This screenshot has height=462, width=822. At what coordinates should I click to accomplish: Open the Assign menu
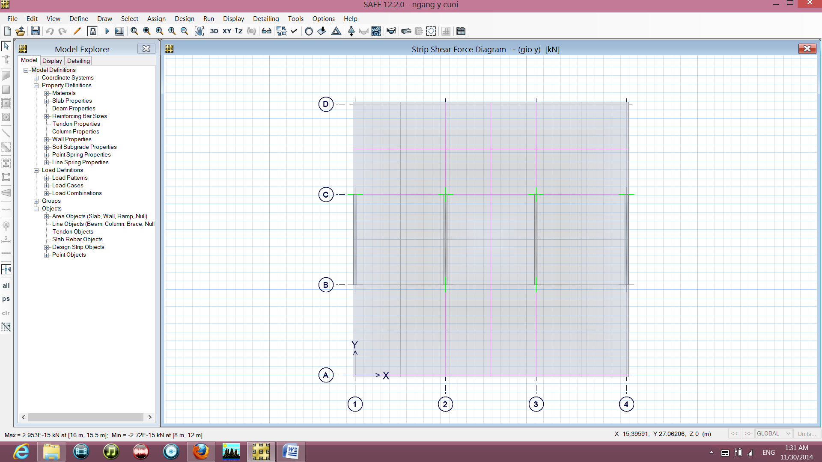tap(156, 19)
